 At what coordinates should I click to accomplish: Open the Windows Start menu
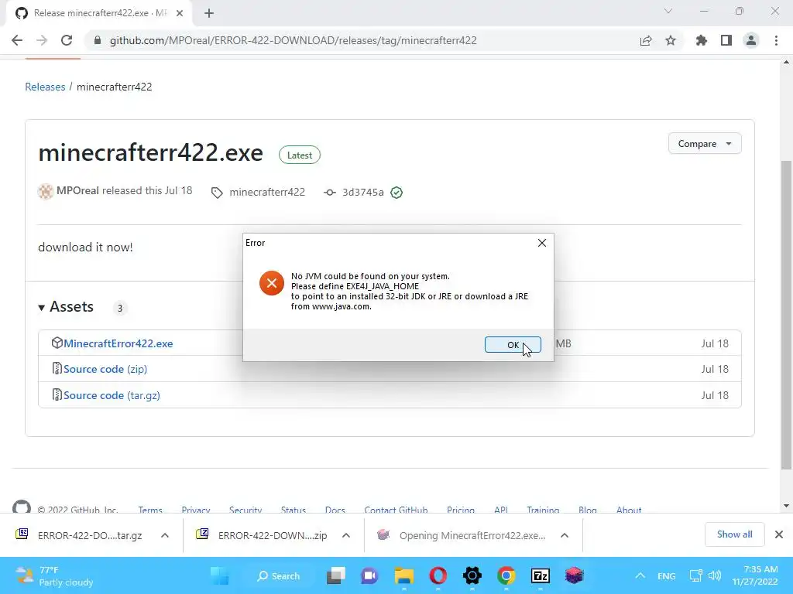[219, 575]
